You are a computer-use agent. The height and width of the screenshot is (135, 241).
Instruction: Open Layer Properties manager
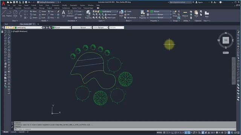click(88, 14)
